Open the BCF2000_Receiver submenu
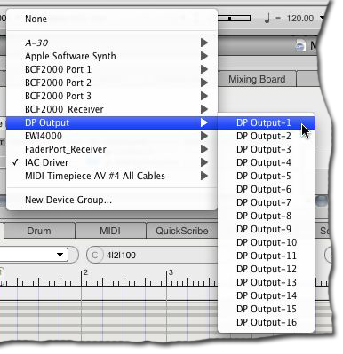Image resolution: width=343 pixels, height=354 pixels. (x=112, y=109)
